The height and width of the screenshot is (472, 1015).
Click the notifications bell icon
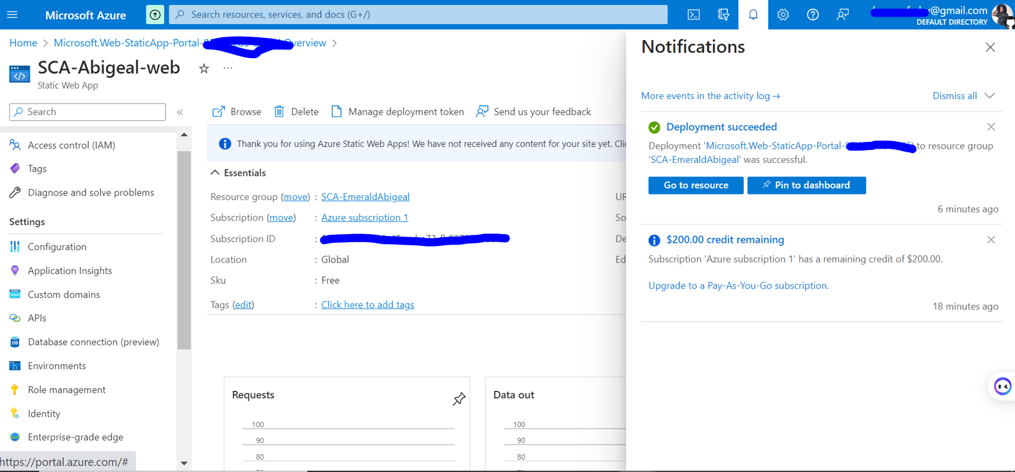(753, 15)
